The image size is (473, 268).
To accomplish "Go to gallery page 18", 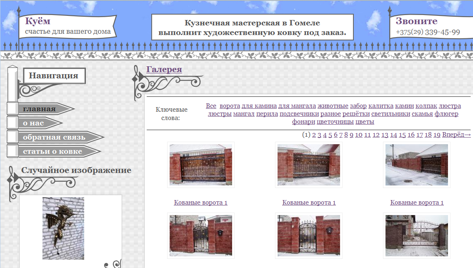I will click(428, 135).
